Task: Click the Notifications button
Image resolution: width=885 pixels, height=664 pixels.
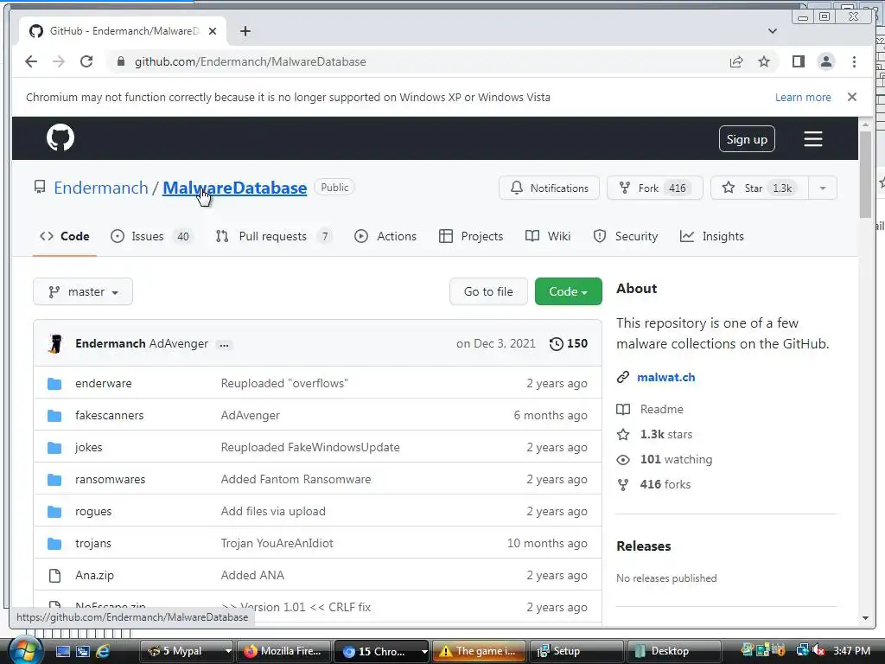Action: [x=549, y=188]
